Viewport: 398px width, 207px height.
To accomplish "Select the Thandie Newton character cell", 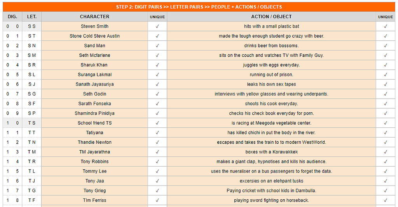I will point(94,142).
